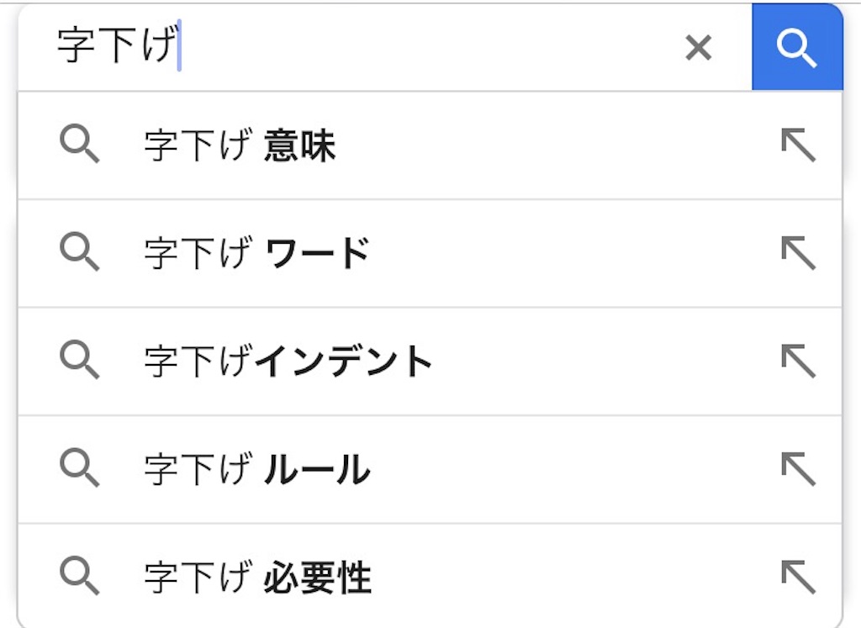Click magnifier icon left of 字下げ ルール

click(80, 468)
